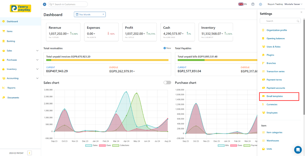Click New next to Total receivables
The width and height of the screenshot is (305, 156).
pos(167,48)
